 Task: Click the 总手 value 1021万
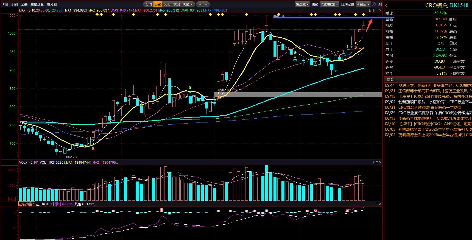tap(441, 49)
